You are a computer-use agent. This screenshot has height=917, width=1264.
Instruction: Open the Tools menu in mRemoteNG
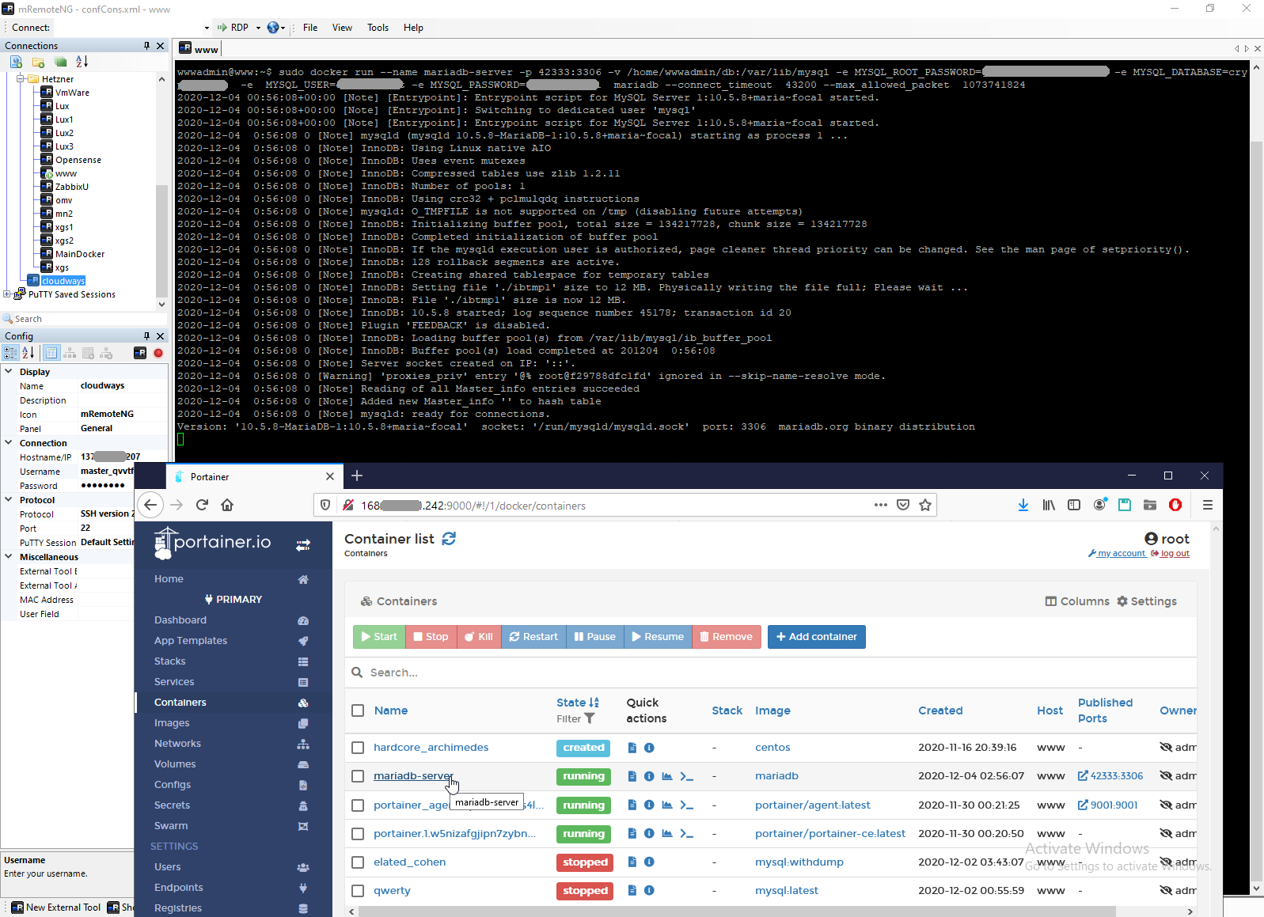[378, 28]
